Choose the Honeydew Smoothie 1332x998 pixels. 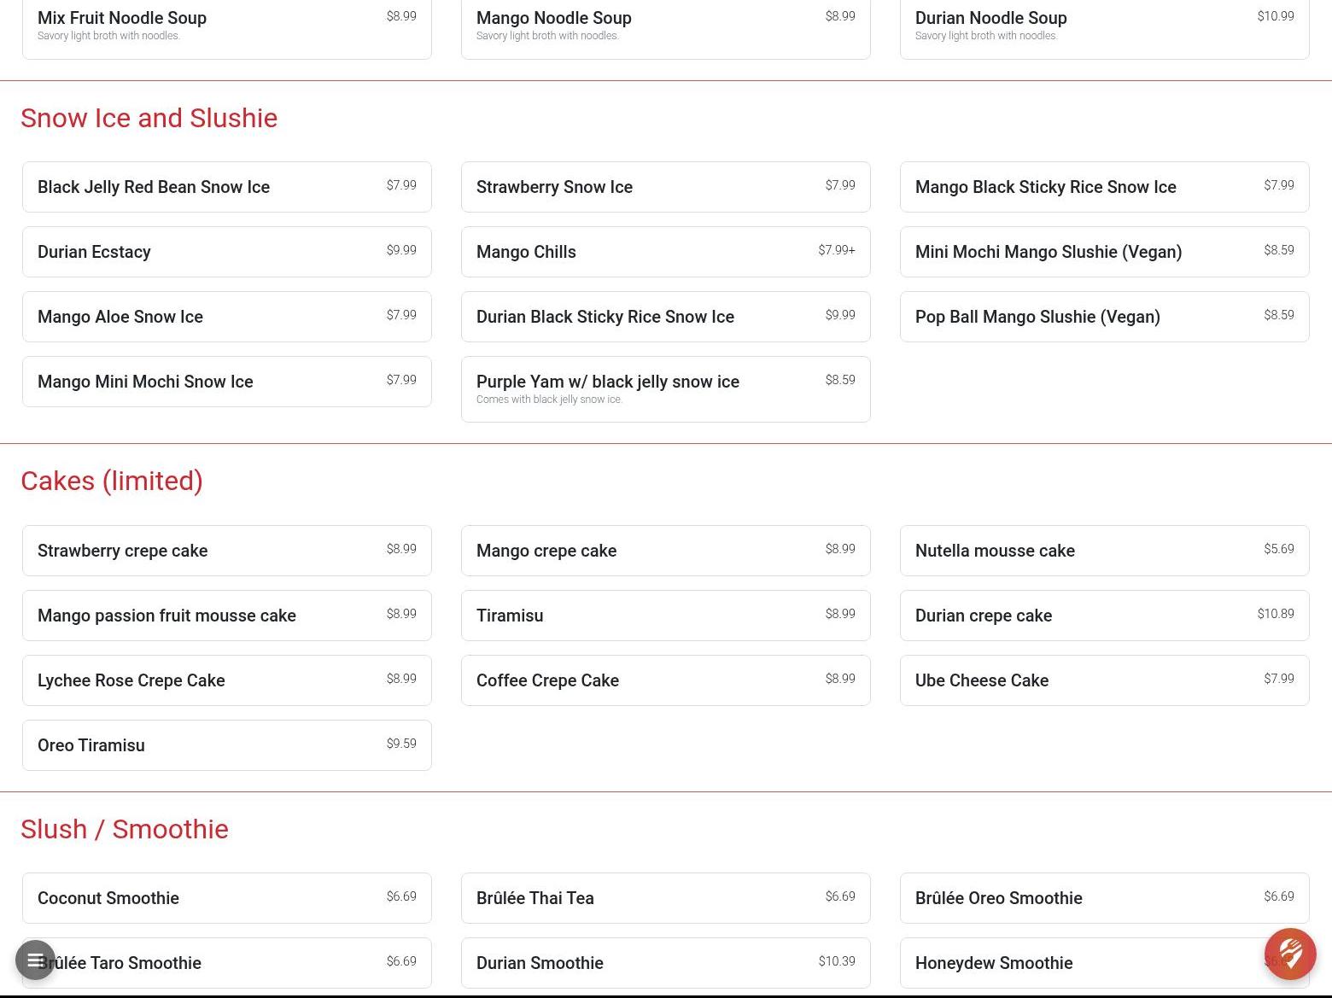point(1105,963)
